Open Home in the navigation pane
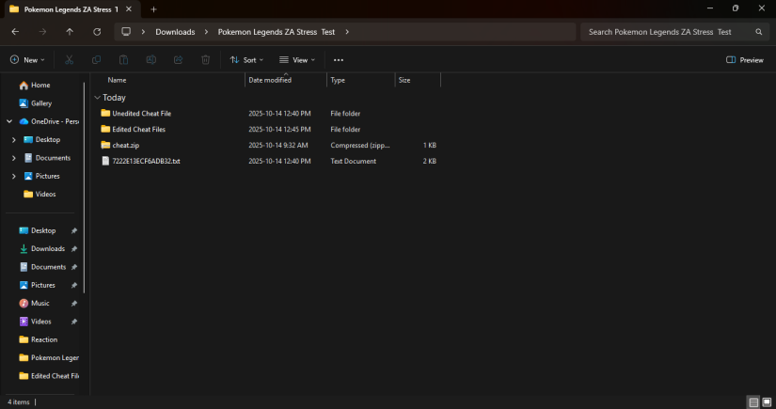776x409 pixels. point(40,85)
